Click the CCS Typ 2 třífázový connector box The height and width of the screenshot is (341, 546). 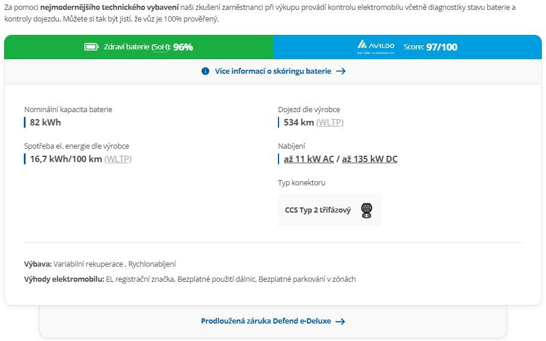330,210
